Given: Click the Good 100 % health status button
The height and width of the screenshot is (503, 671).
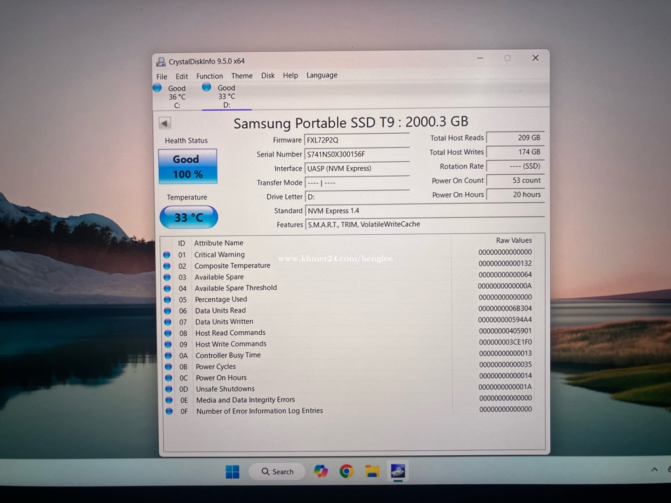Looking at the screenshot, I should point(188,166).
